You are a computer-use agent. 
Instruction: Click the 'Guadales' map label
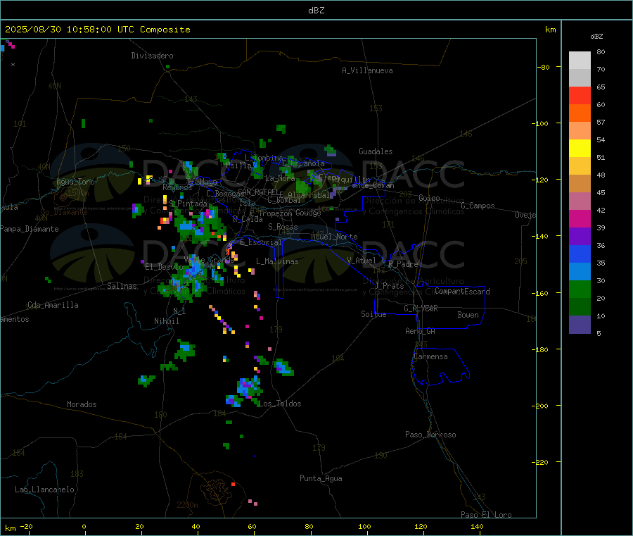click(x=376, y=151)
